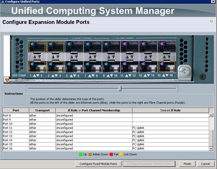Select the Port 11 row
The height and width of the screenshot is (169, 217).
point(106,128)
